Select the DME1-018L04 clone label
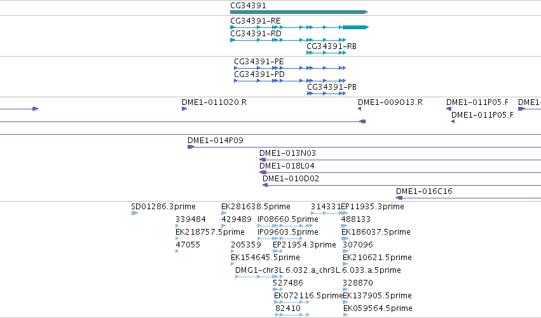Image resolution: width=541 pixels, height=318 pixels. pos(287,166)
